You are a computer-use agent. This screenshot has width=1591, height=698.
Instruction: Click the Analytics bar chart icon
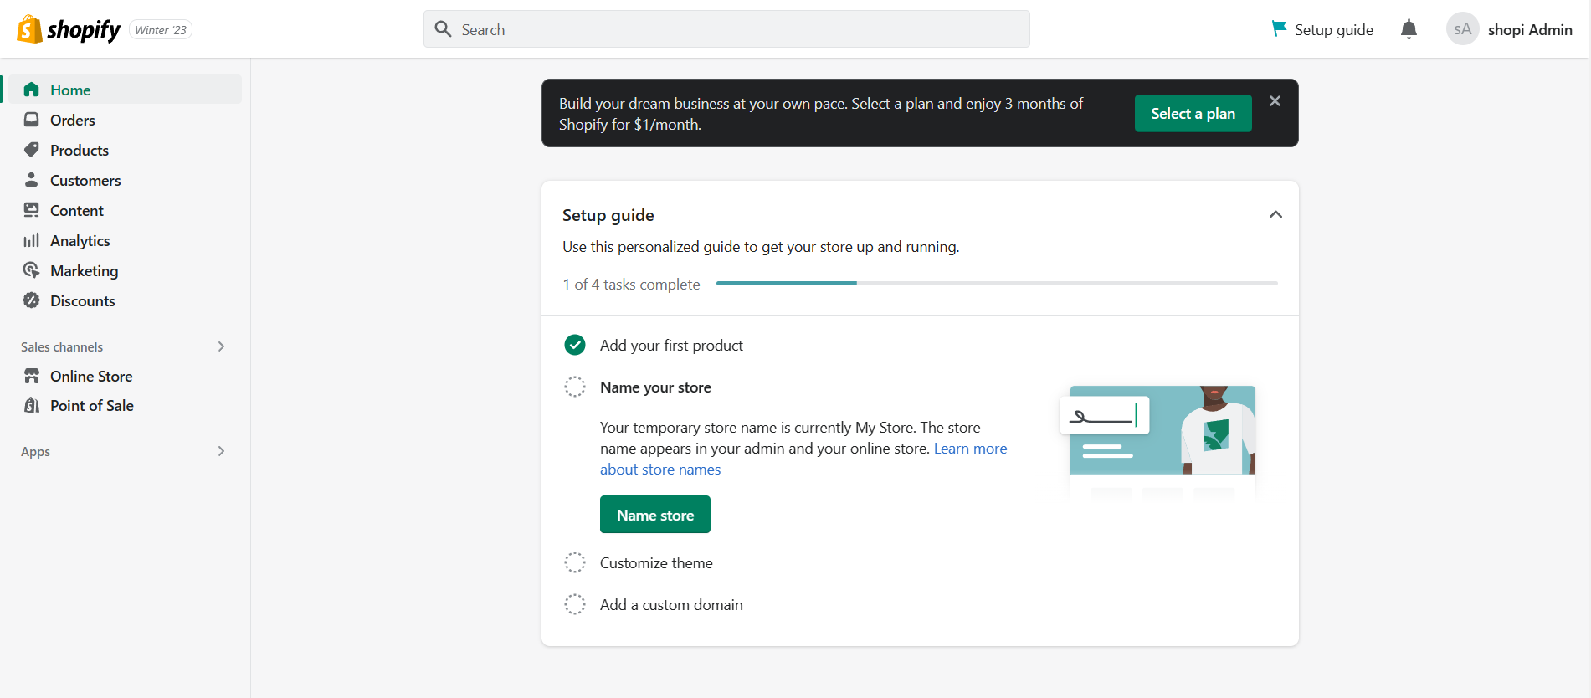(32, 240)
